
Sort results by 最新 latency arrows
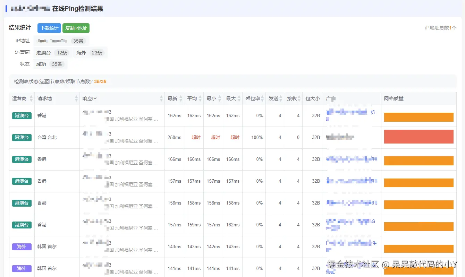click(x=181, y=98)
